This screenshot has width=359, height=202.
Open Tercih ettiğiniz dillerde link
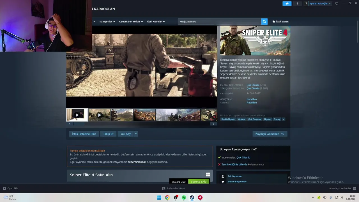click(x=234, y=164)
